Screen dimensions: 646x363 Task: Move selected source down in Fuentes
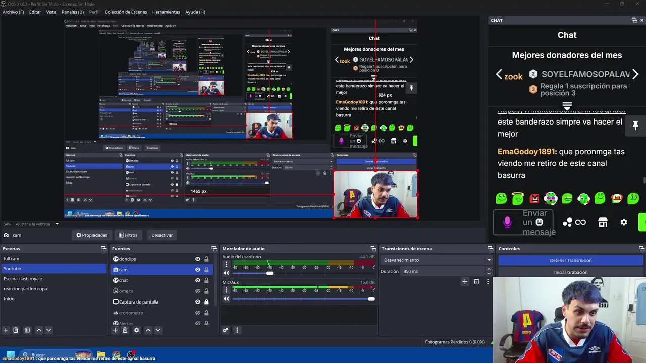pyautogui.click(x=158, y=330)
